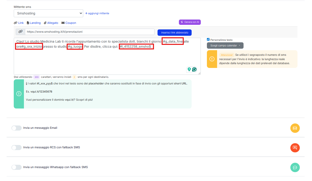Expand the Scegli campo calendar dropdown
The width and height of the screenshot is (312, 181).
(x=225, y=45)
